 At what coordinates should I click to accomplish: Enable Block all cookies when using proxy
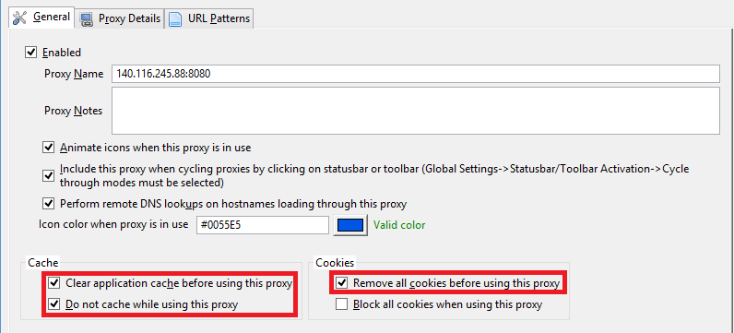(342, 304)
